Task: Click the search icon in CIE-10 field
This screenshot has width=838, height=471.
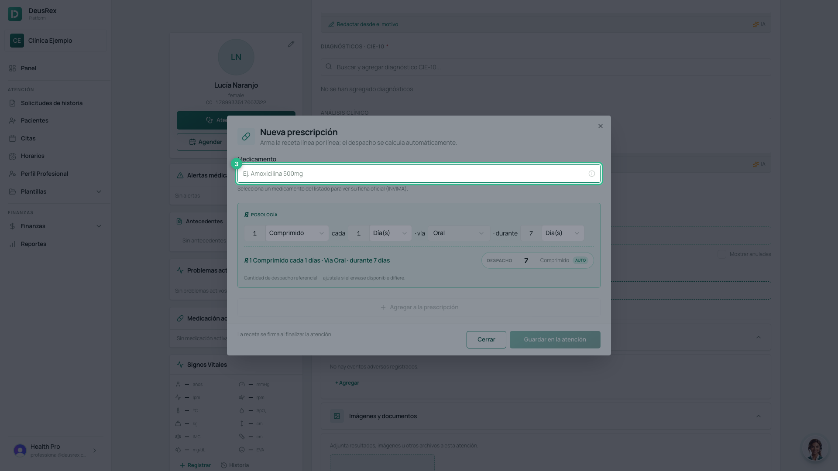Action: [x=329, y=67]
